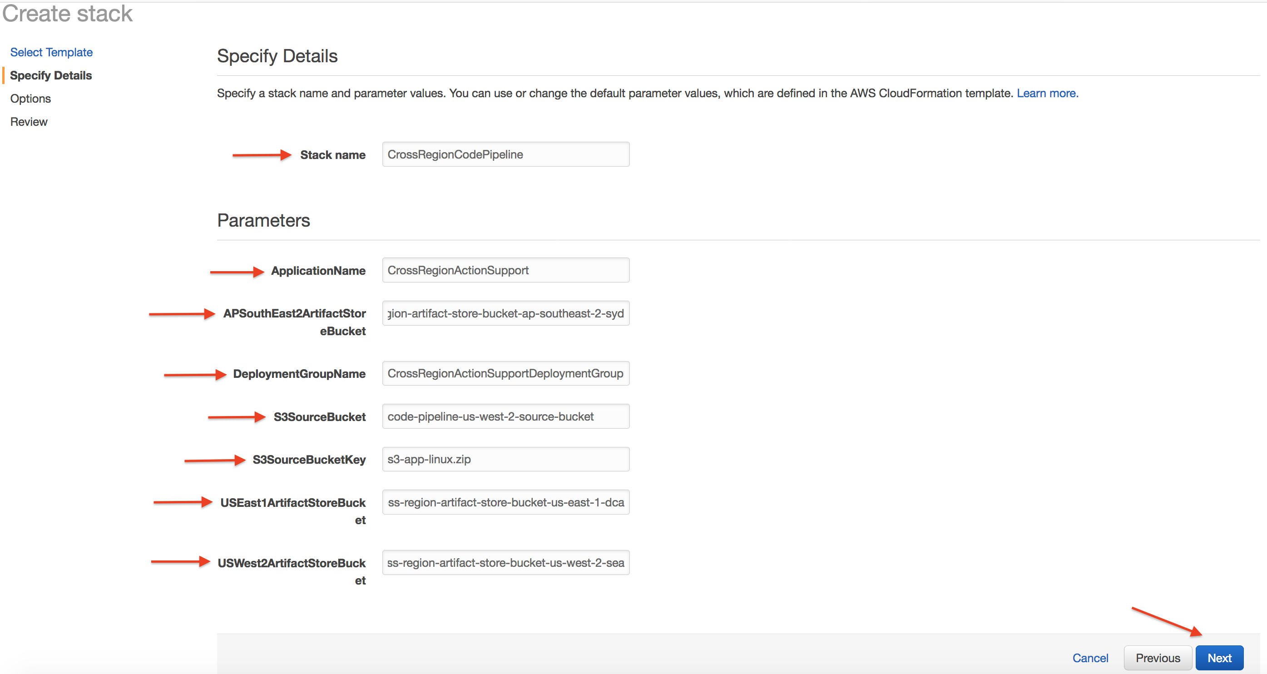Click the Stack name input field

[x=505, y=154]
